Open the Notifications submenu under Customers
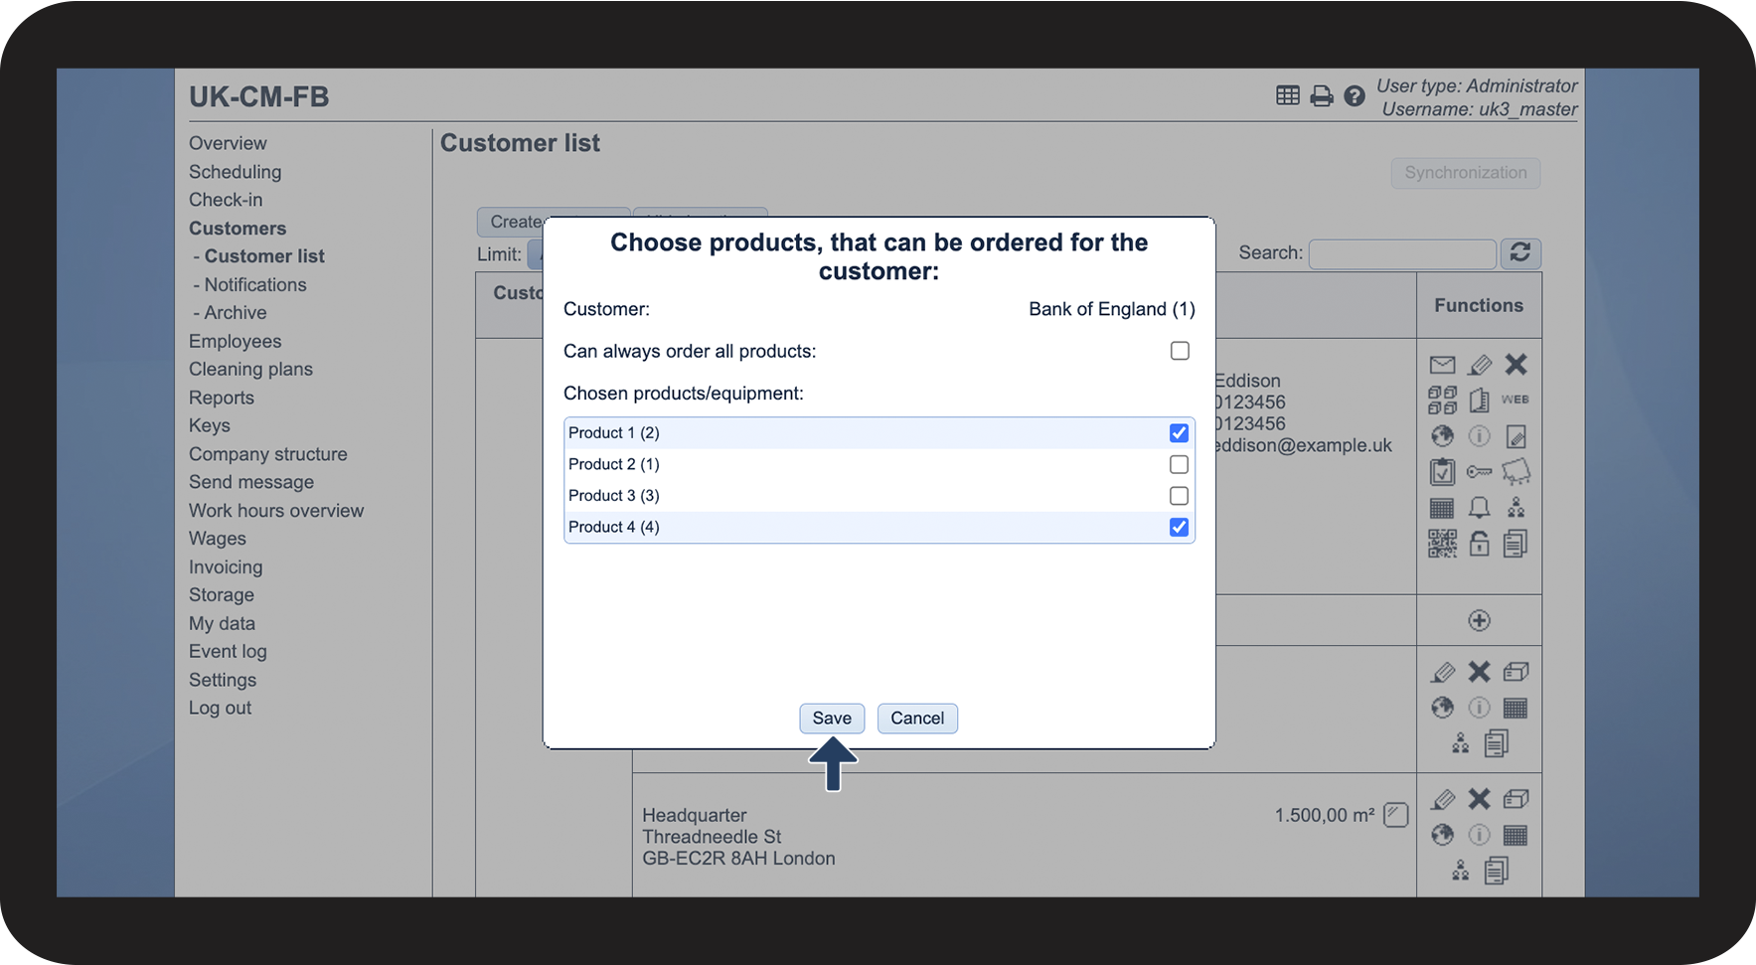 tap(255, 284)
